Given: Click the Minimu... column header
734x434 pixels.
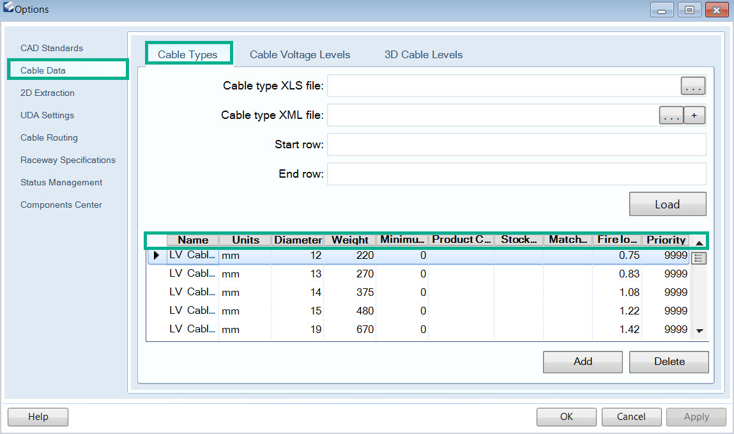Looking at the screenshot, I should 402,240.
